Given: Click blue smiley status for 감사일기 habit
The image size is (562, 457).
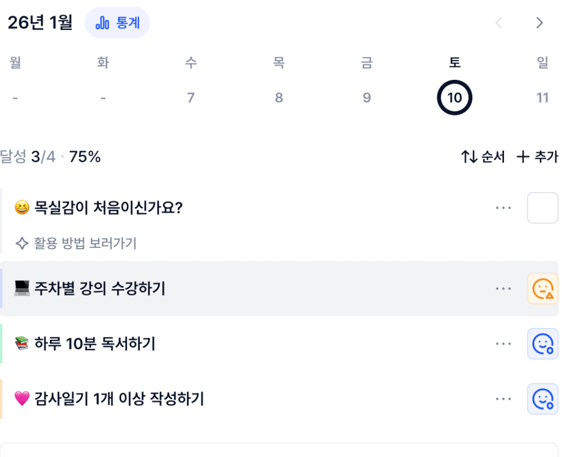Looking at the screenshot, I should point(542,399).
